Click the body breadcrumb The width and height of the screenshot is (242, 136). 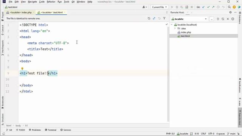pos(18,125)
